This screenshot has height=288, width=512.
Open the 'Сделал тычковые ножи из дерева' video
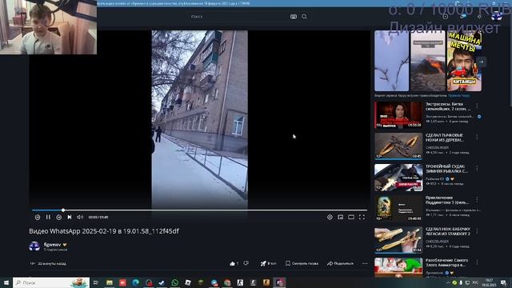445,138
